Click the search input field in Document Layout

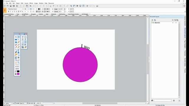(162, 100)
